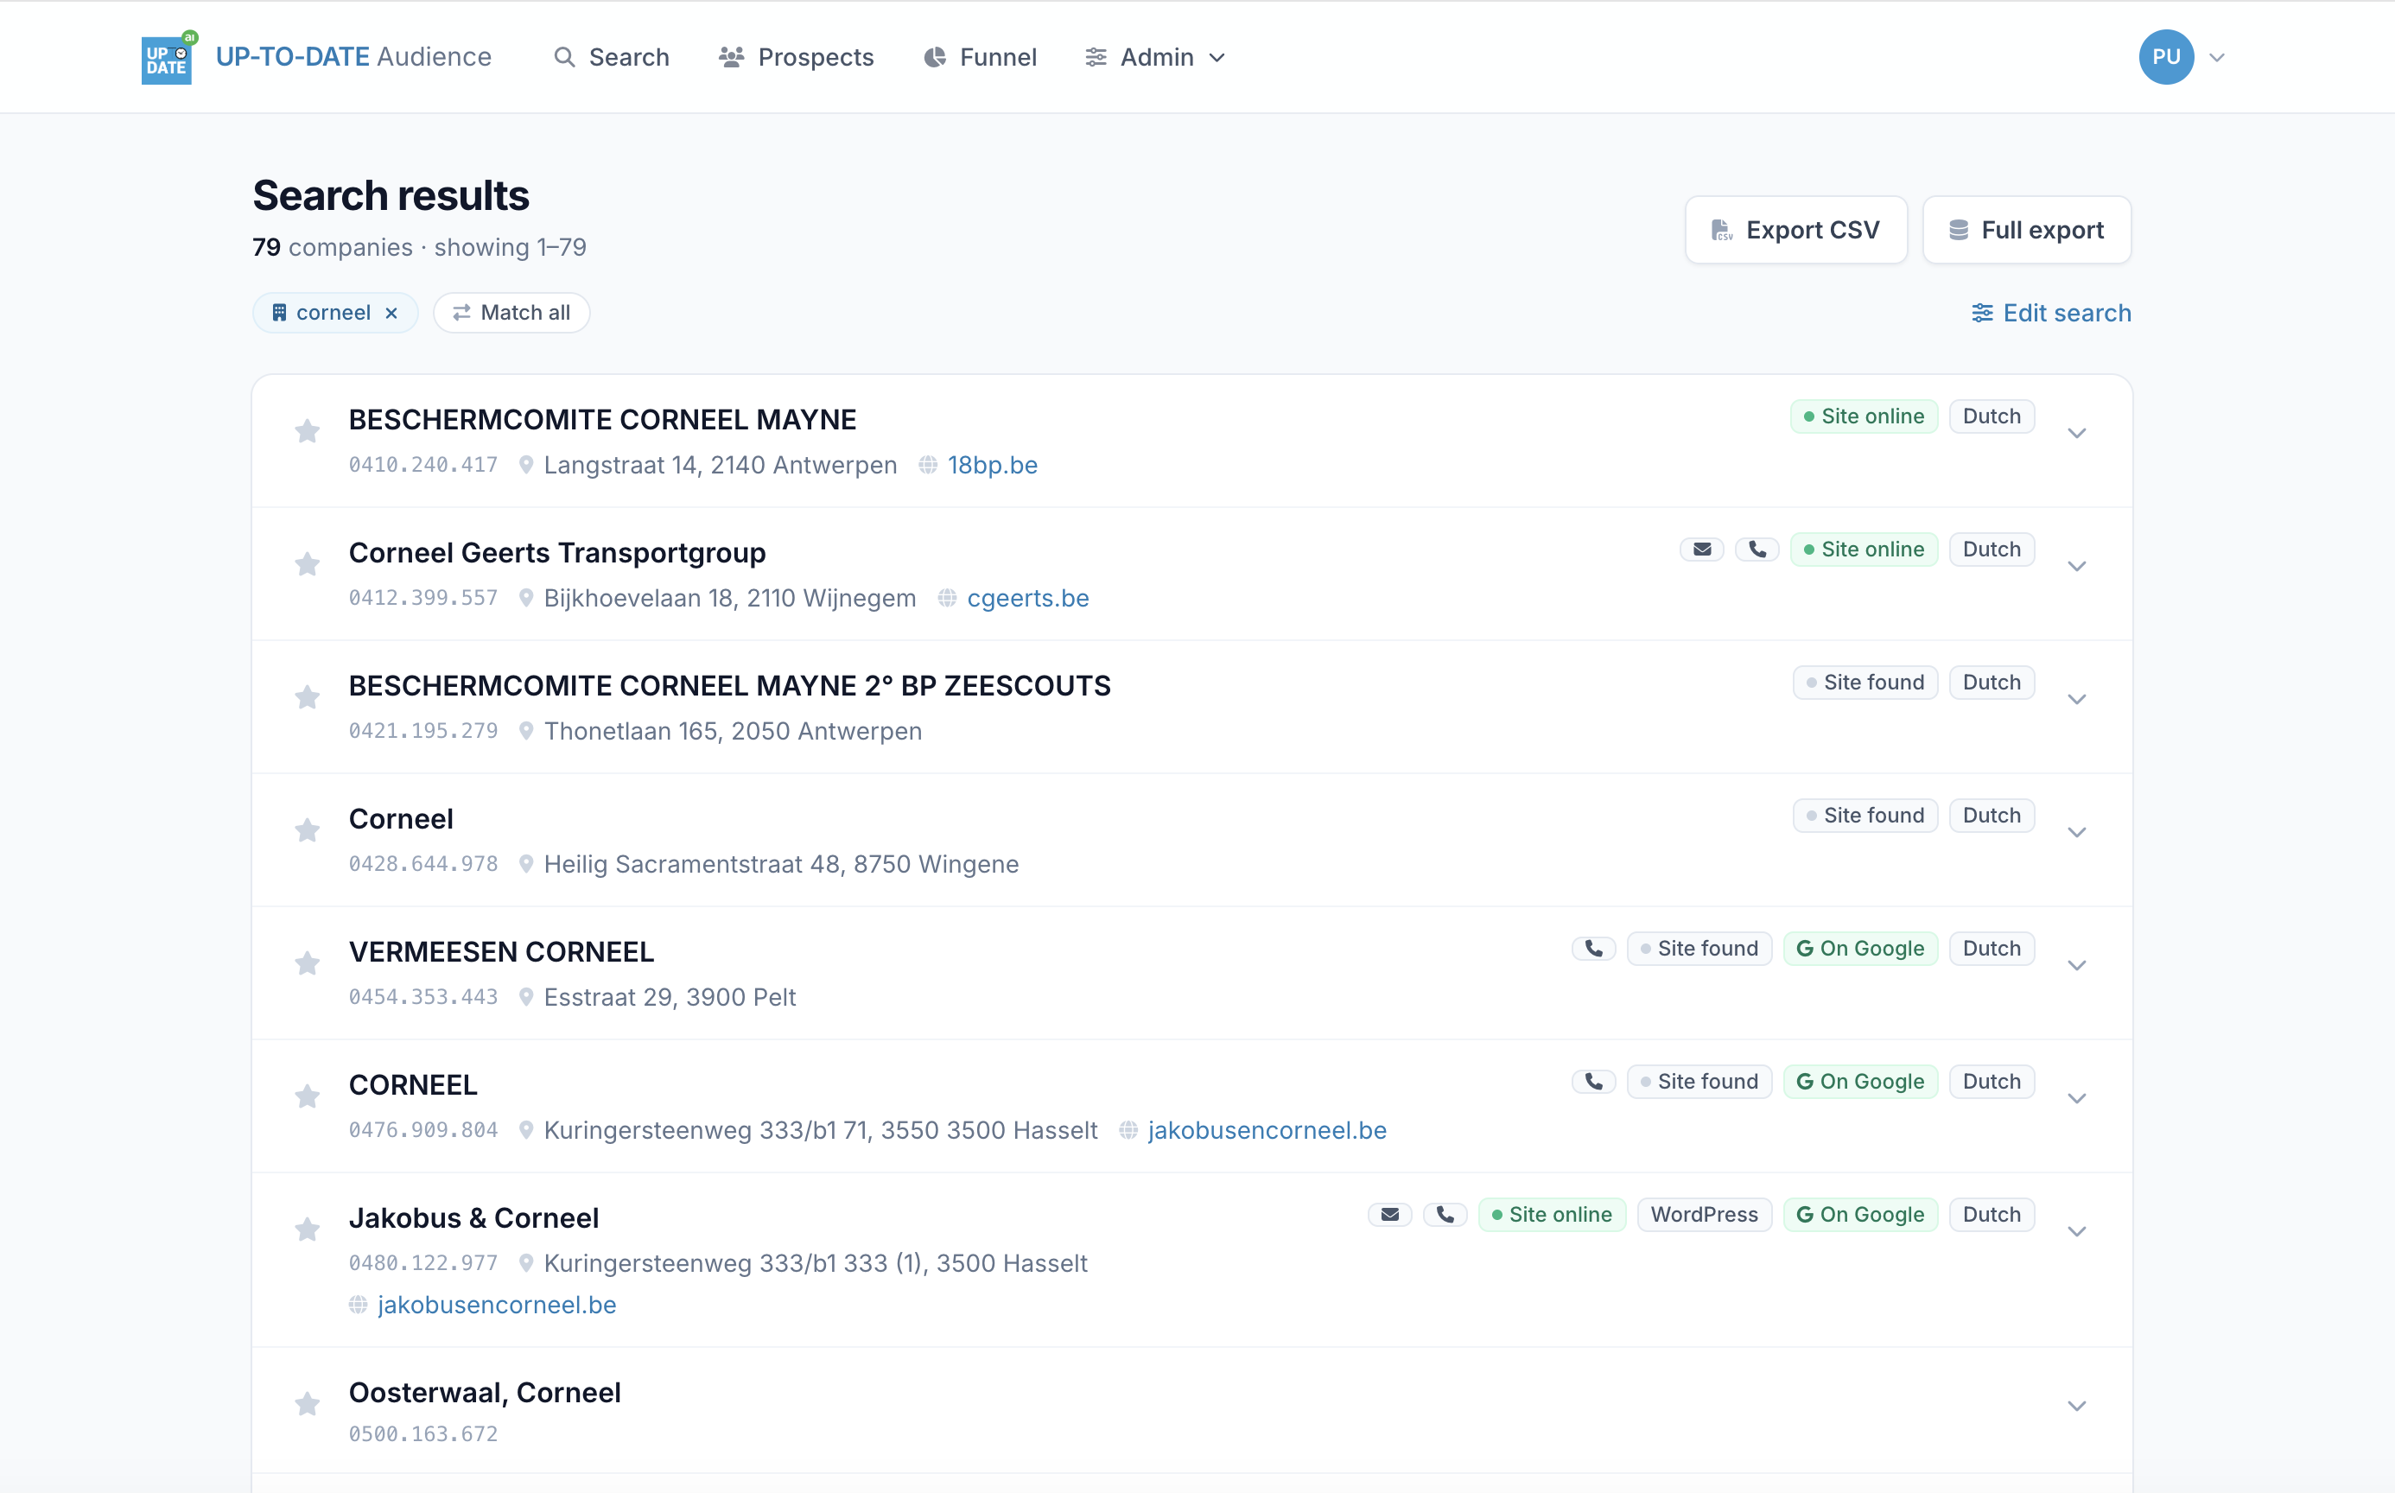Click phone icon on CORNEEL Hasselt row

(x=1593, y=1083)
